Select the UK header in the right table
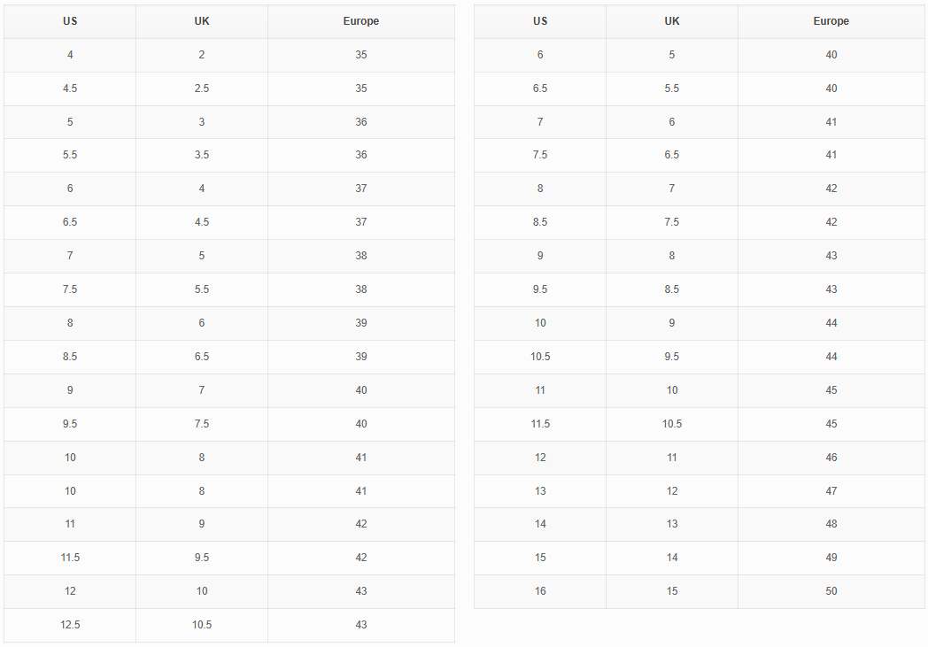 (x=672, y=21)
